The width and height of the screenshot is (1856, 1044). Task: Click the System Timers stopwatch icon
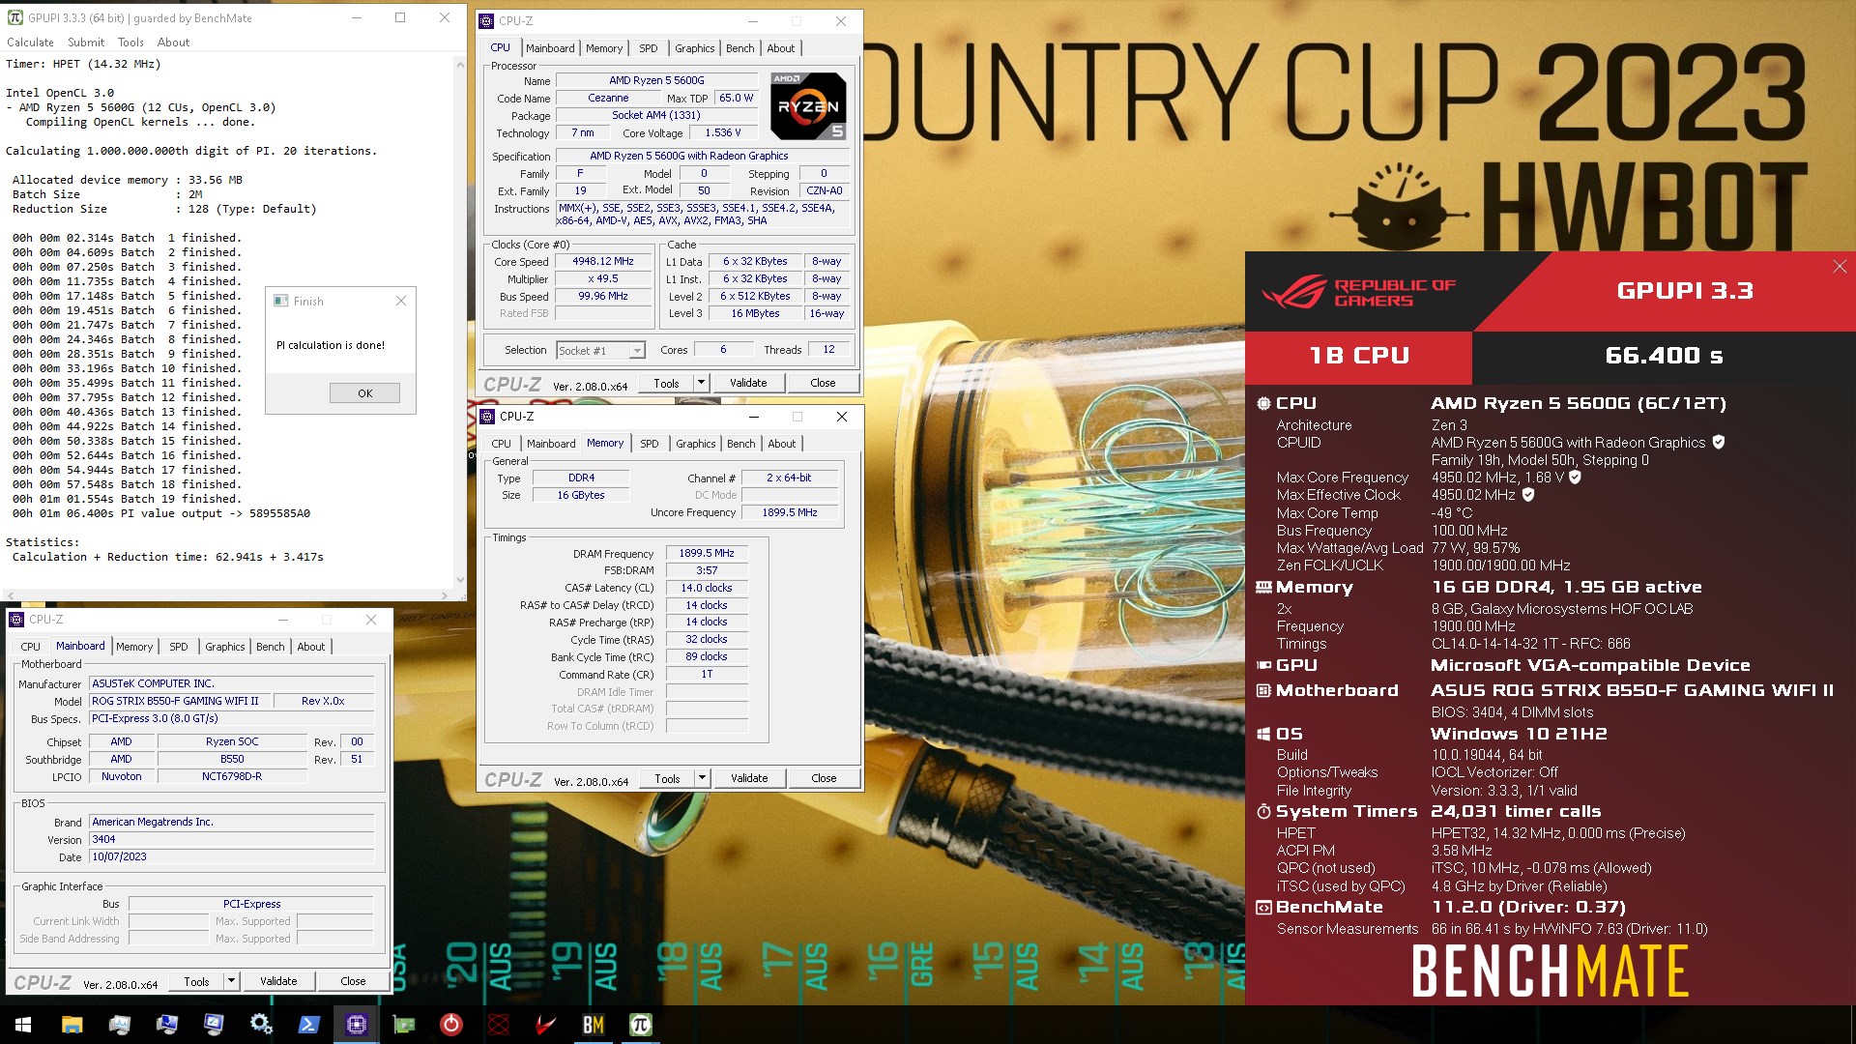click(1263, 811)
